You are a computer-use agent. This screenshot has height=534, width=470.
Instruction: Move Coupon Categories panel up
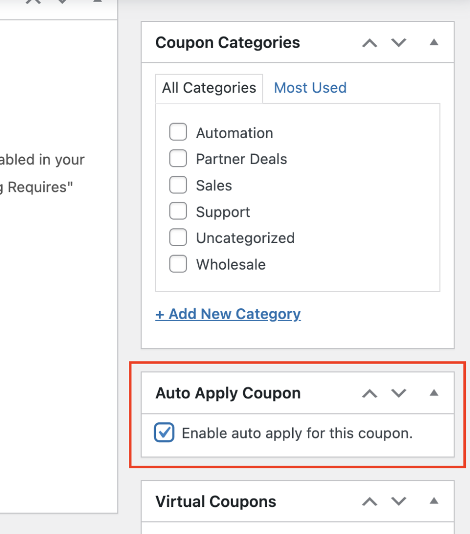(369, 43)
